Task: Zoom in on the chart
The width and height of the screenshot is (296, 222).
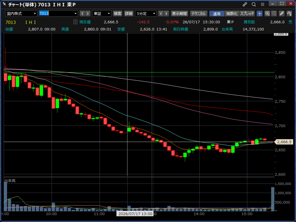Action: (267, 14)
